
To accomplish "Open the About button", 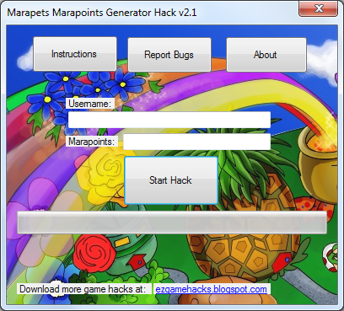I will (266, 55).
